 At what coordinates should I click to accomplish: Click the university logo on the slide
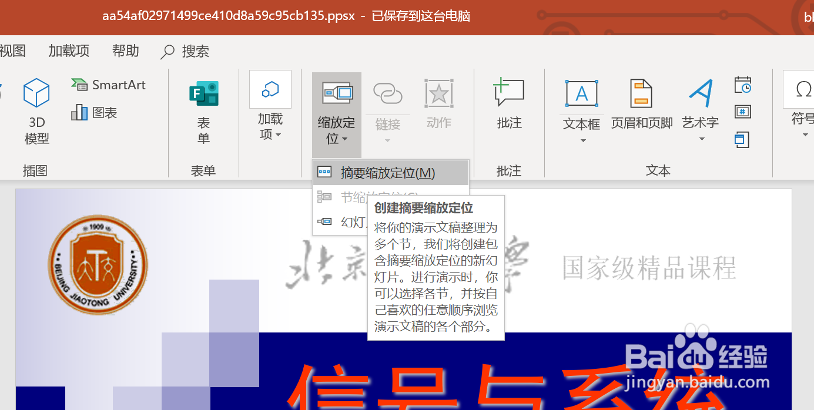pos(98,264)
